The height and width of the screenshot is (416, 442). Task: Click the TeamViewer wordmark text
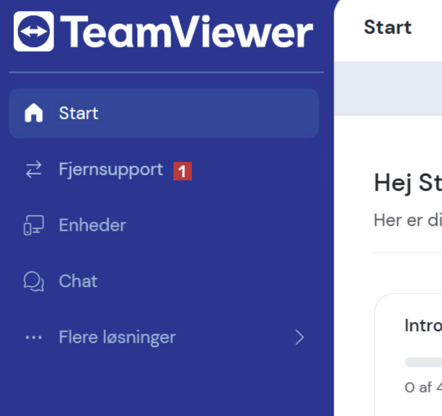click(187, 31)
